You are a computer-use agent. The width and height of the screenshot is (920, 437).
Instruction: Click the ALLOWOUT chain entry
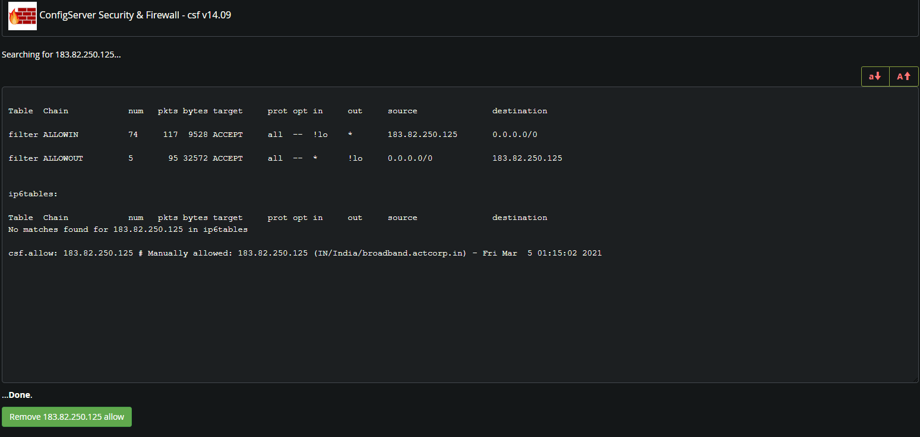pyautogui.click(x=63, y=158)
